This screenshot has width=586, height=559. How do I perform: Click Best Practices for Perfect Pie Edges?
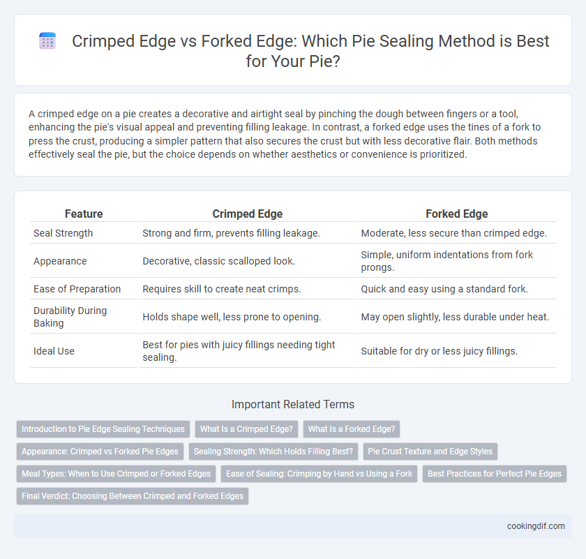click(x=495, y=474)
